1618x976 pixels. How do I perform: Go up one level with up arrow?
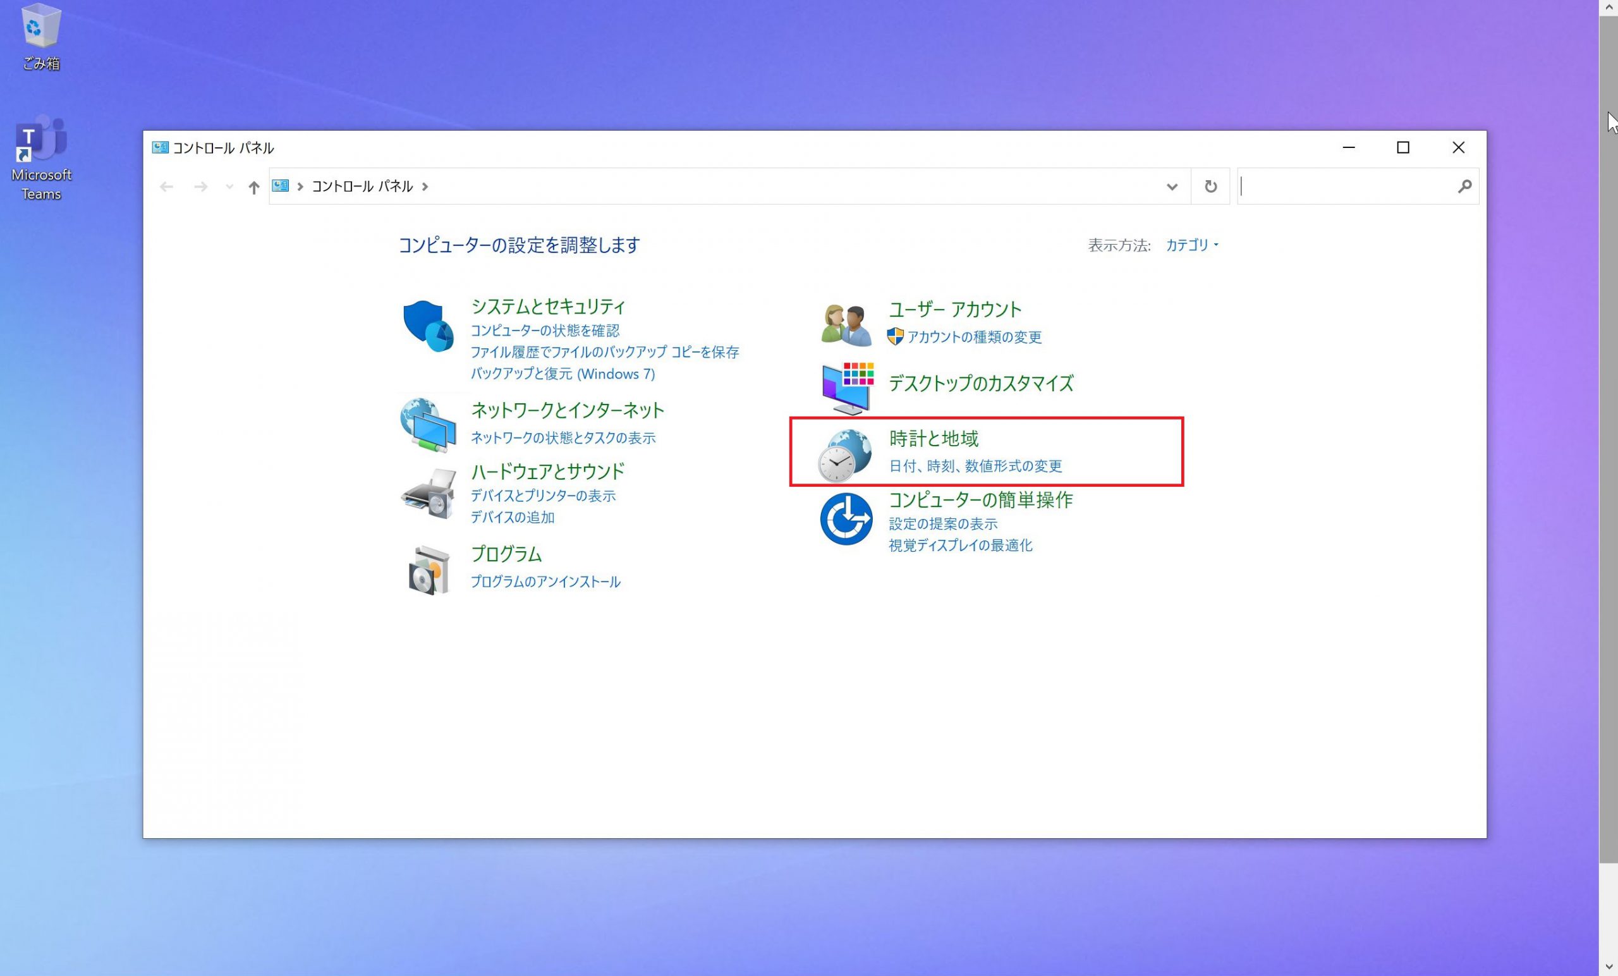(x=253, y=187)
